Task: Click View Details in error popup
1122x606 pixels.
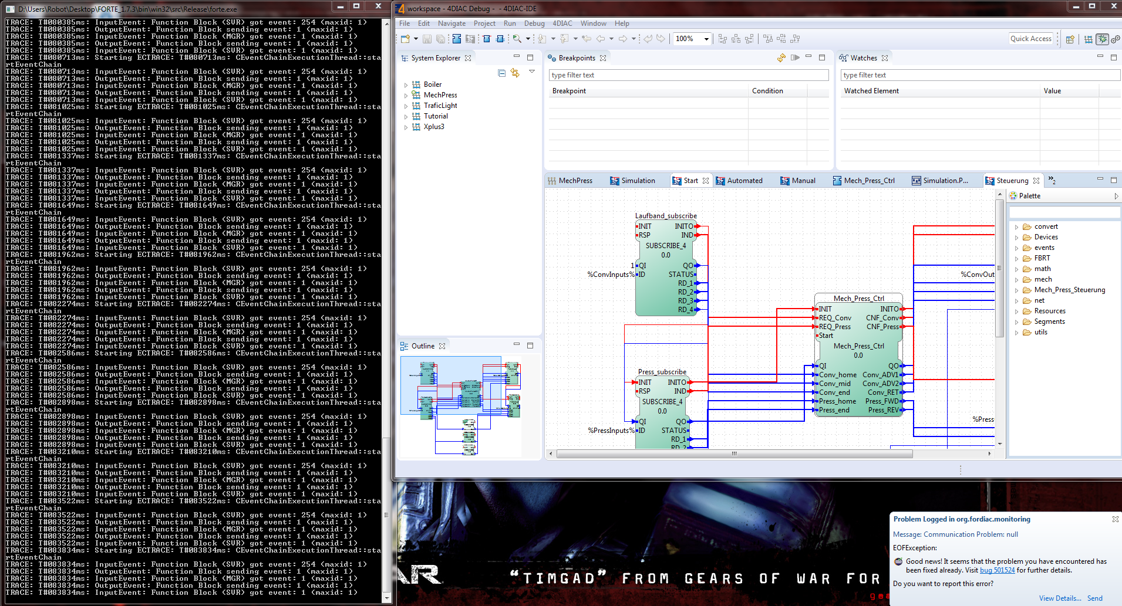Action: tap(1060, 598)
